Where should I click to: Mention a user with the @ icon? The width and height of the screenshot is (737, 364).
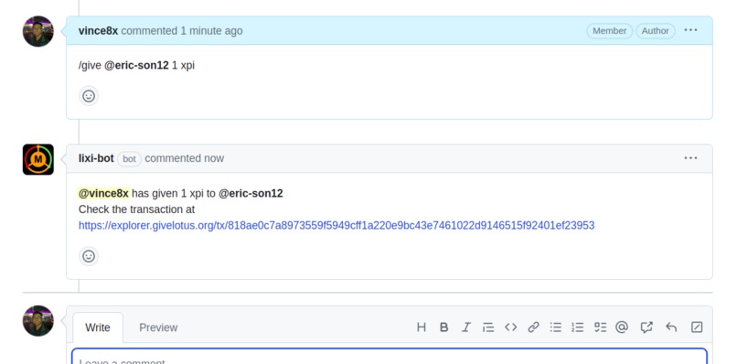pos(622,327)
